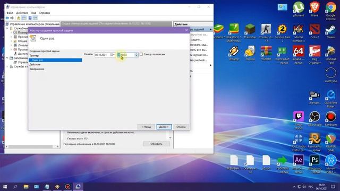Click the help icon in Computer Management toolbar
Image resolution: width=340 pixels, height=191 pixels.
[x=30, y=18]
